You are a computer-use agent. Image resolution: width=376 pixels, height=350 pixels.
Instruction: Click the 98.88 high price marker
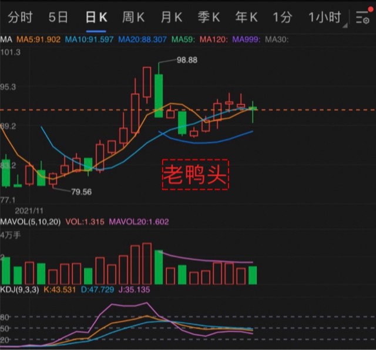(187, 60)
